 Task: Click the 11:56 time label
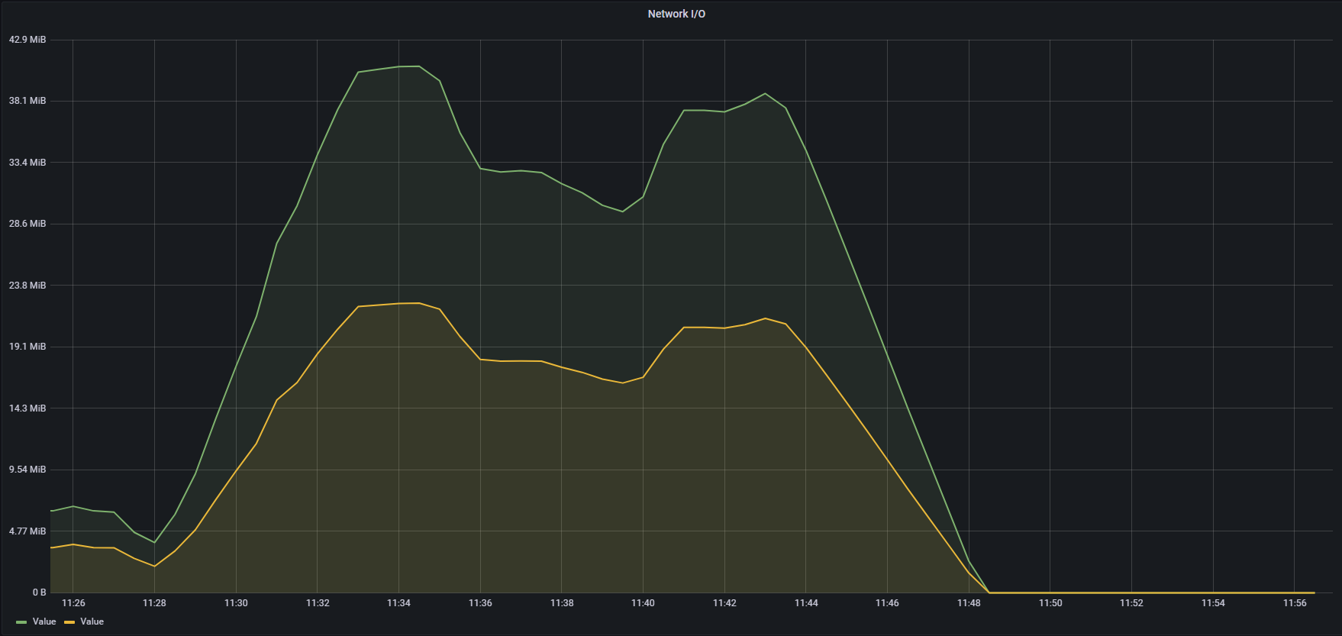point(1295,603)
